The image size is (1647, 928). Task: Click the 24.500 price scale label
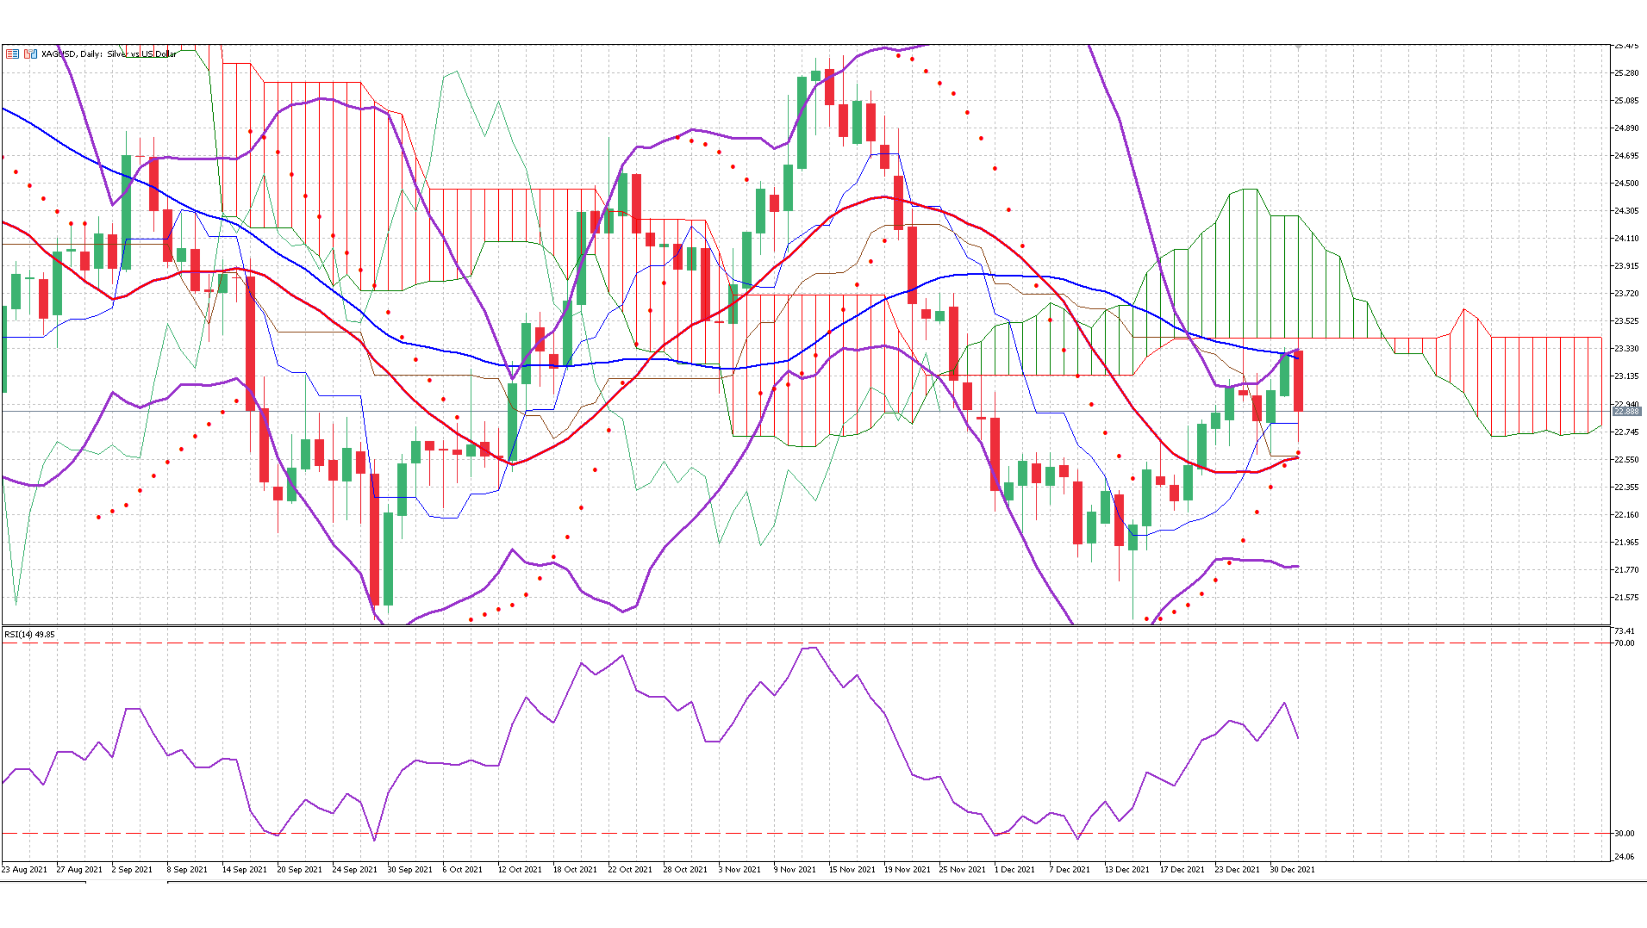tap(1626, 183)
